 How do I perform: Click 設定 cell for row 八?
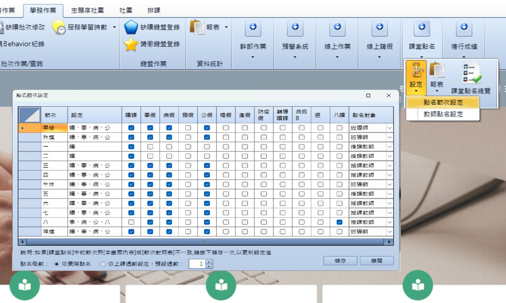click(95, 222)
